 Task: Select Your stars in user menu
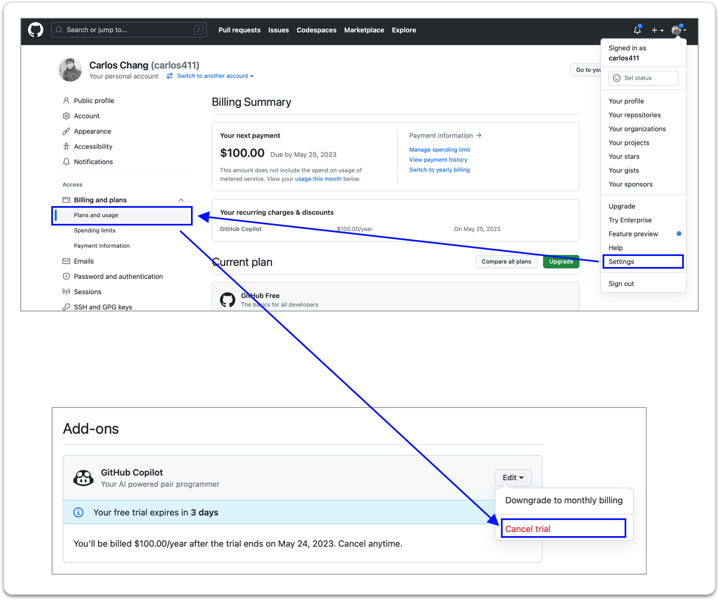(x=624, y=157)
